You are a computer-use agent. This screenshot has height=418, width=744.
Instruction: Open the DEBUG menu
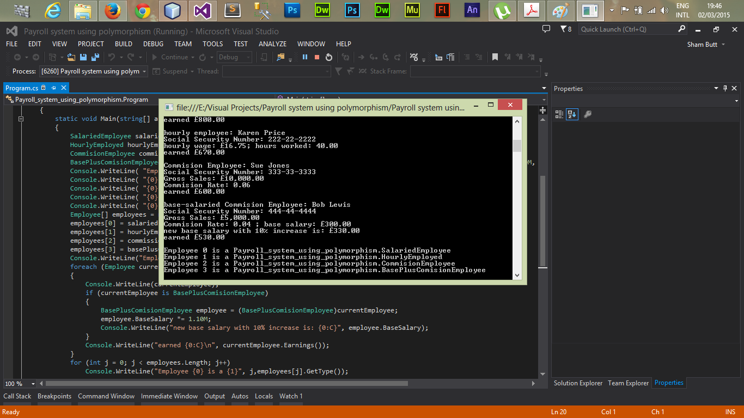[x=153, y=44]
